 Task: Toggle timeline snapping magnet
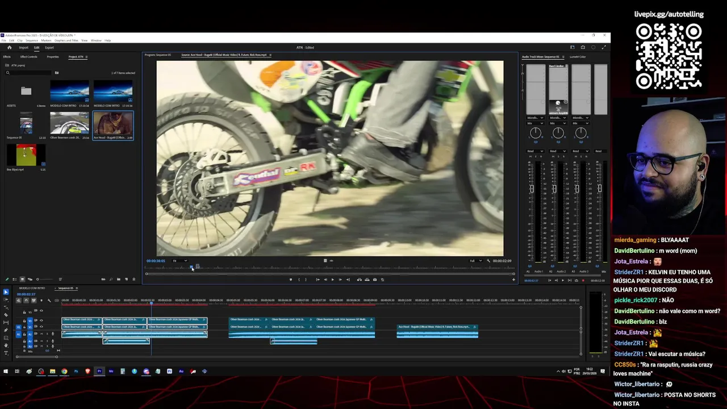coord(26,301)
